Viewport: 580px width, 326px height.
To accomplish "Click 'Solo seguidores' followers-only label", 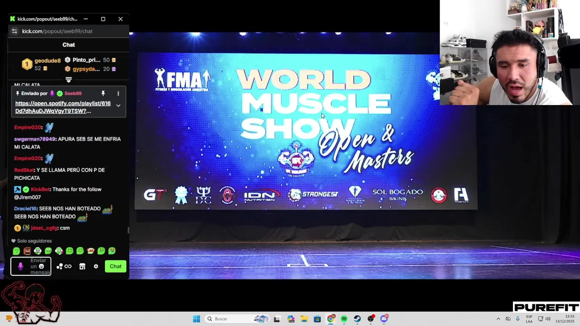I will [34, 241].
